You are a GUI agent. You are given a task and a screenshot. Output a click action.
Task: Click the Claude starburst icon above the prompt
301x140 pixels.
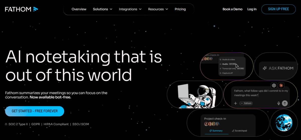point(281,85)
